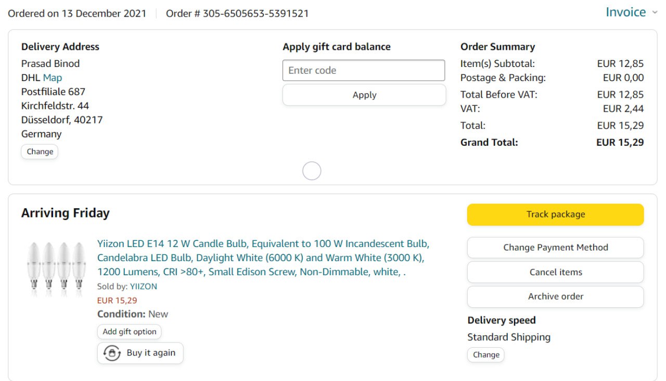Add a gift option to item
The height and width of the screenshot is (381, 666).
(x=129, y=332)
